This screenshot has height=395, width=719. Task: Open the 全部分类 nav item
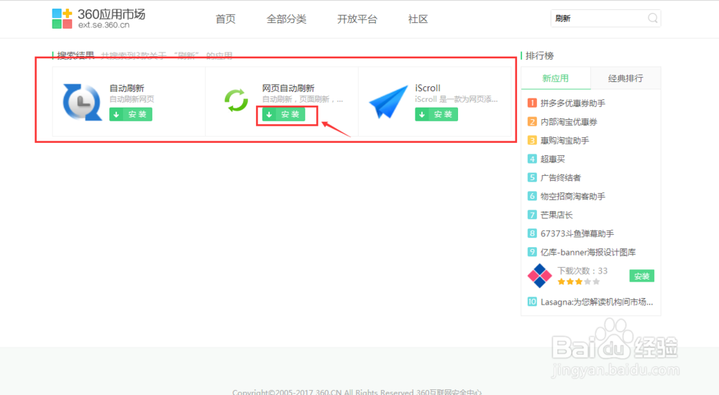point(286,19)
